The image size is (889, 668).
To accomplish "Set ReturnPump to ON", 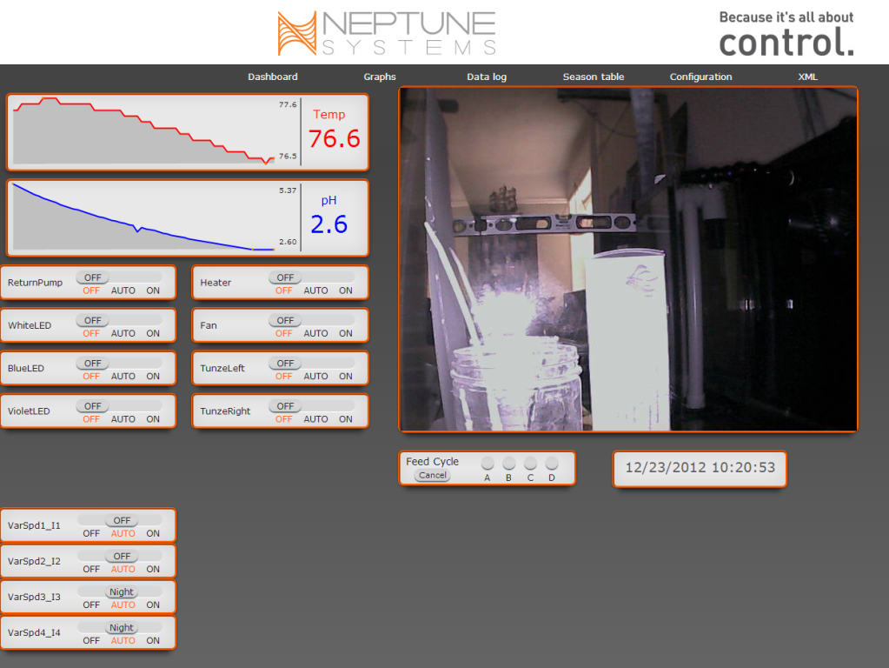I will click(153, 291).
